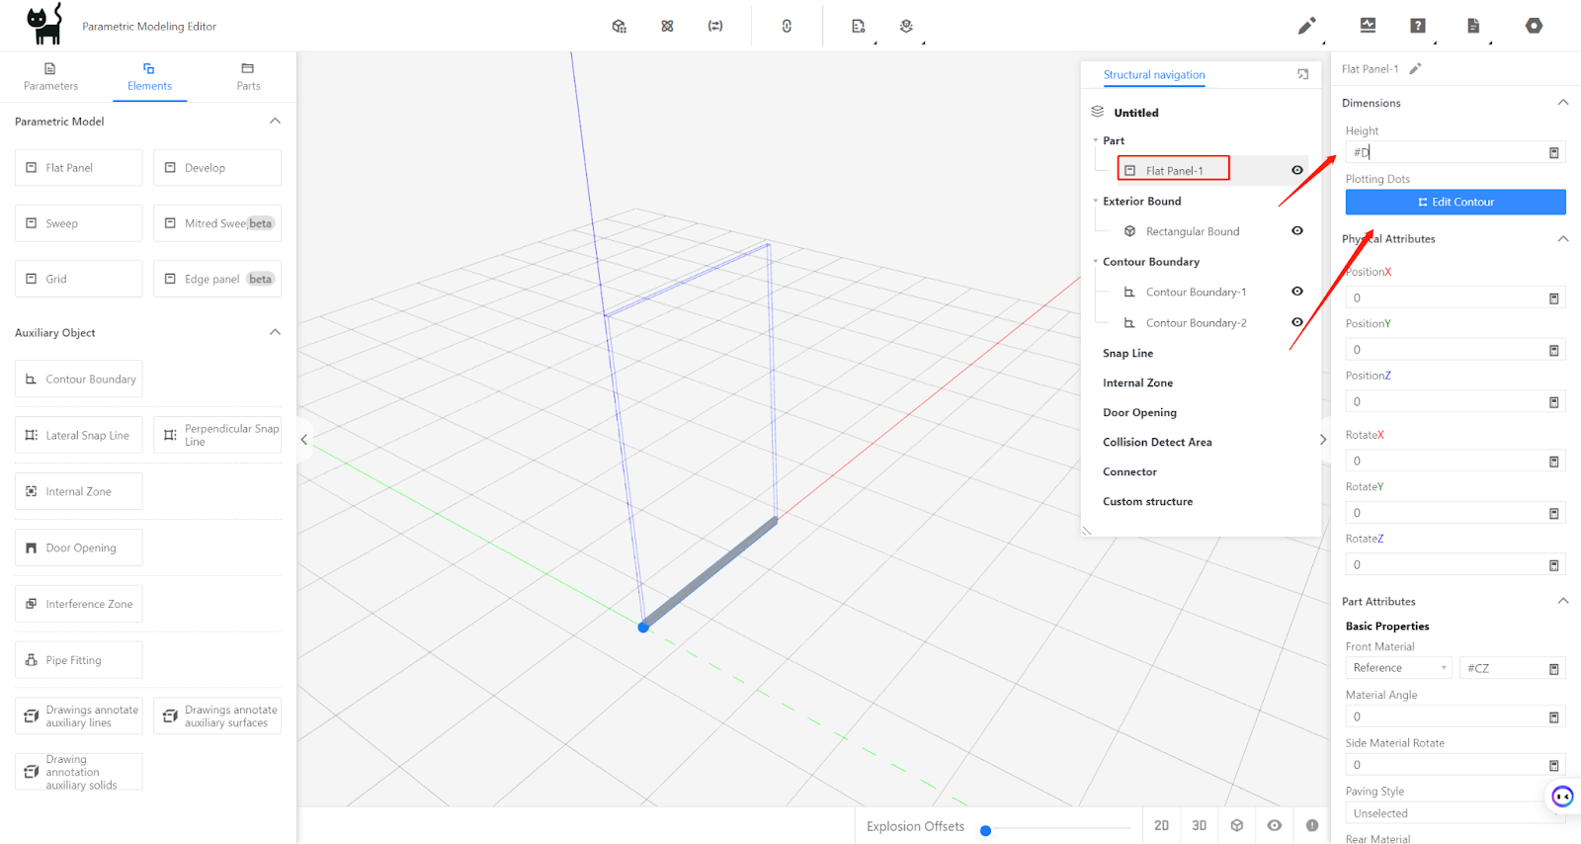Viewport: 1581px width, 844px height.
Task: Switch to 2D view mode
Action: [1161, 825]
